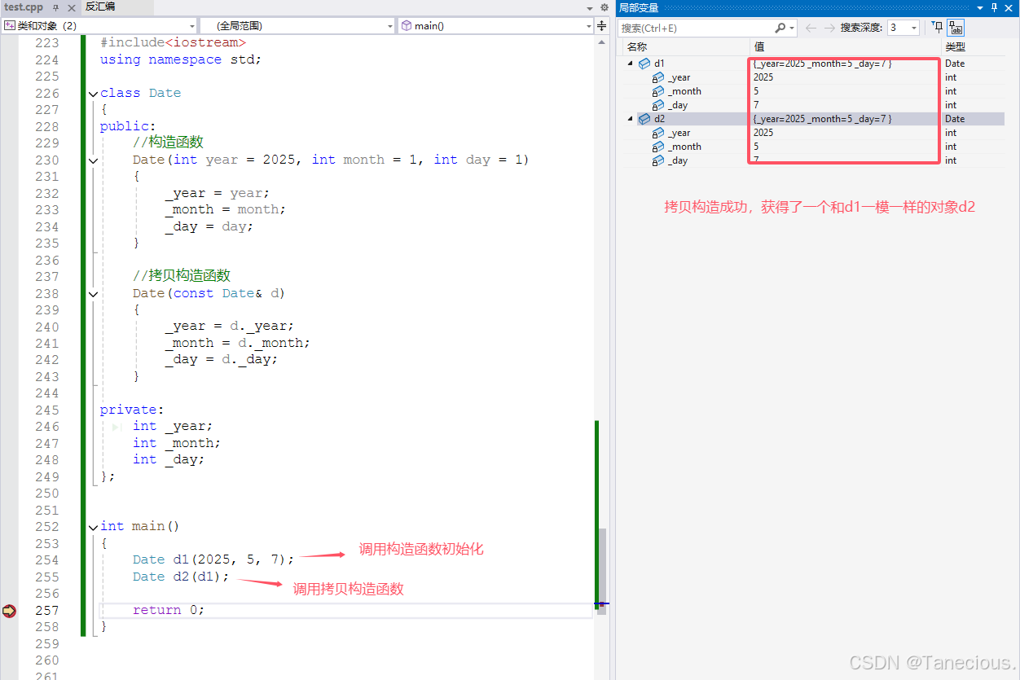1020x680 pixels.
Task: Open the 搜索深度 dropdown showing 3
Action: 903,28
